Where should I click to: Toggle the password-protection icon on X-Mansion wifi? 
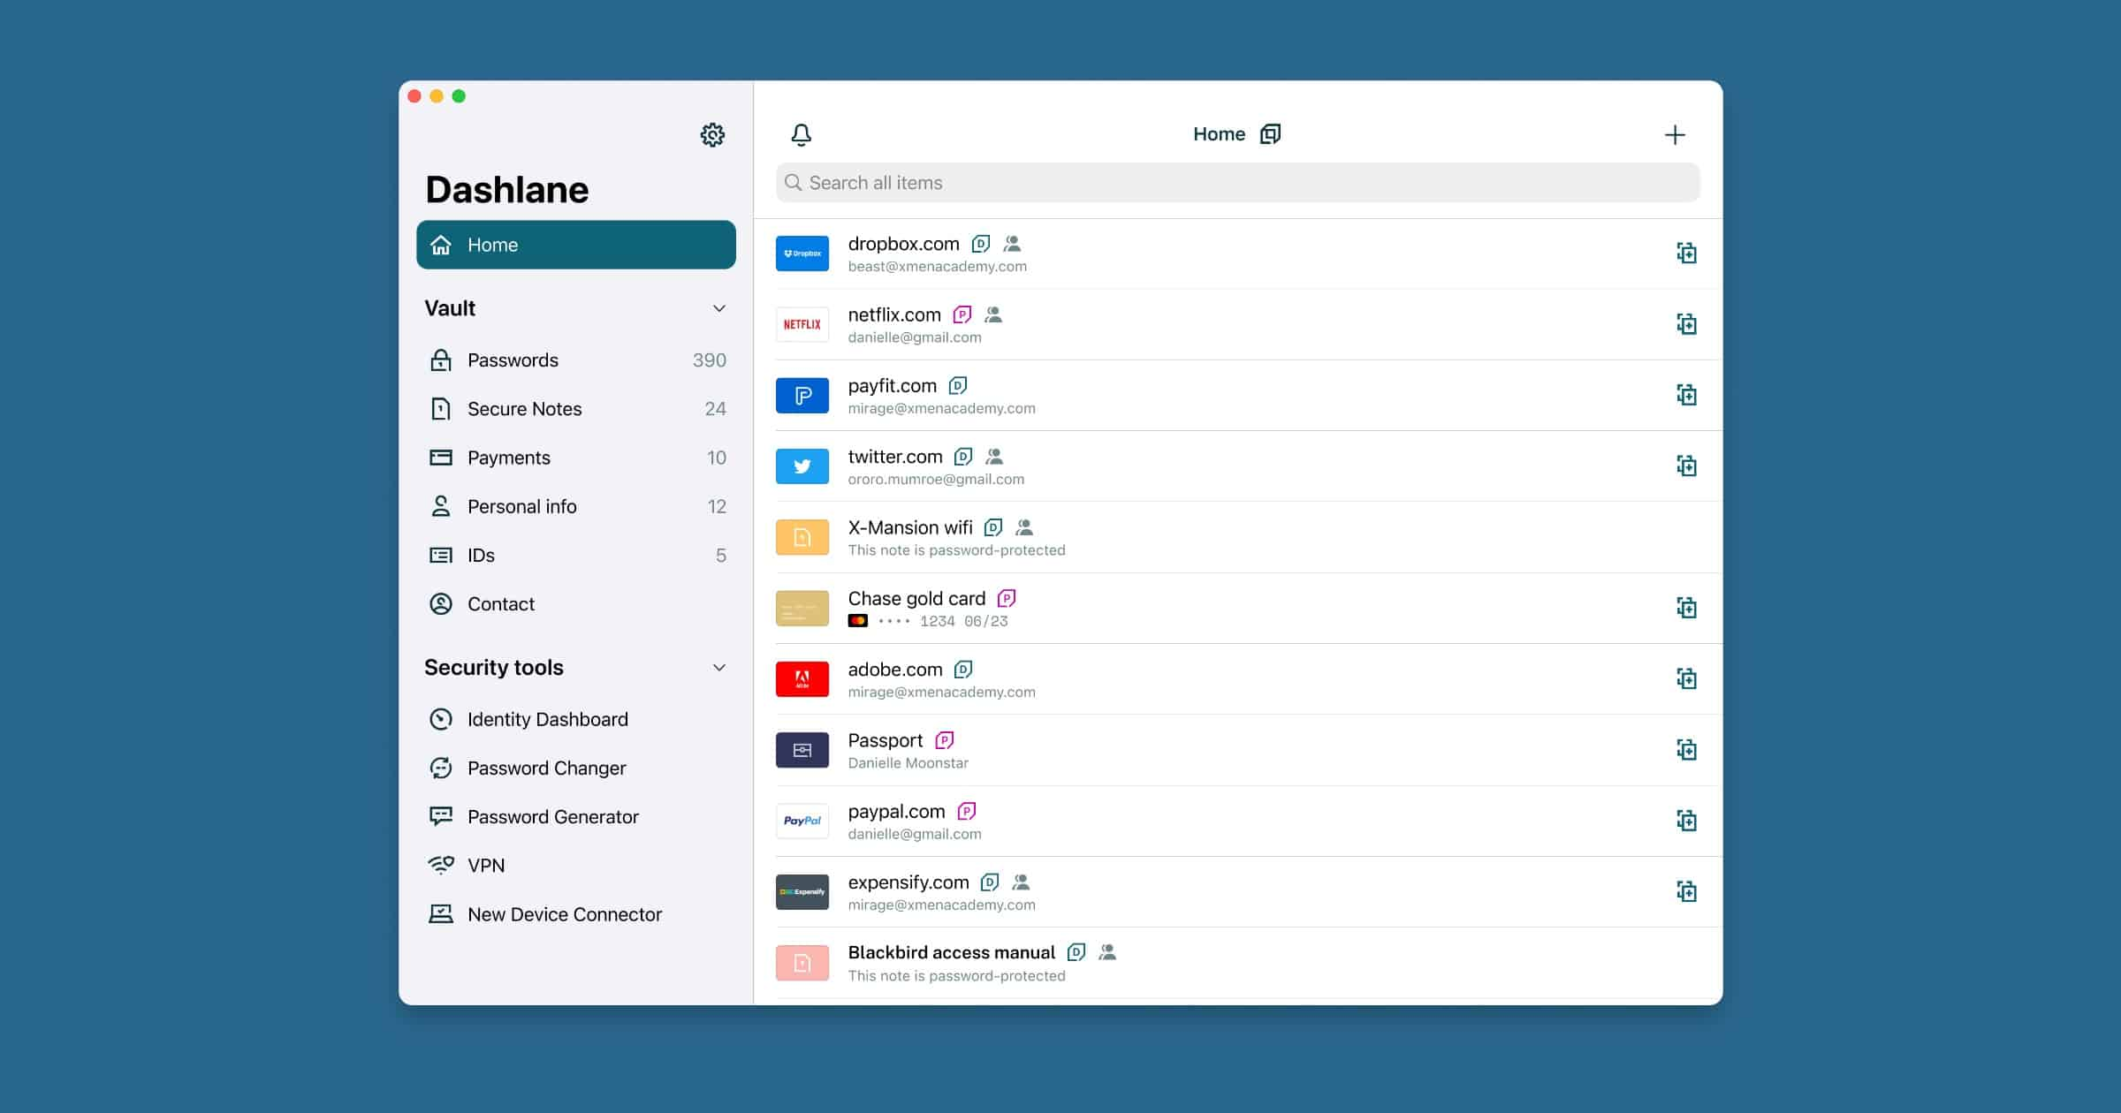[x=992, y=527]
